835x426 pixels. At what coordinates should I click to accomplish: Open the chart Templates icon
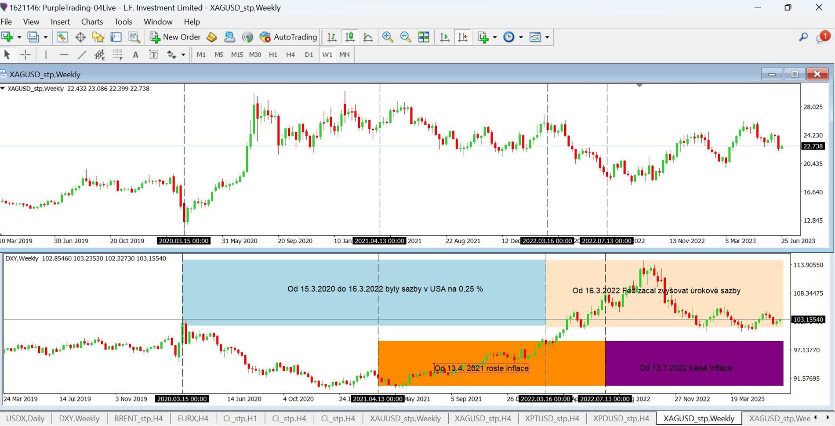(535, 37)
